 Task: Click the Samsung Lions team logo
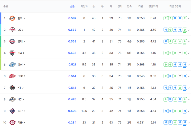pos(12,64)
